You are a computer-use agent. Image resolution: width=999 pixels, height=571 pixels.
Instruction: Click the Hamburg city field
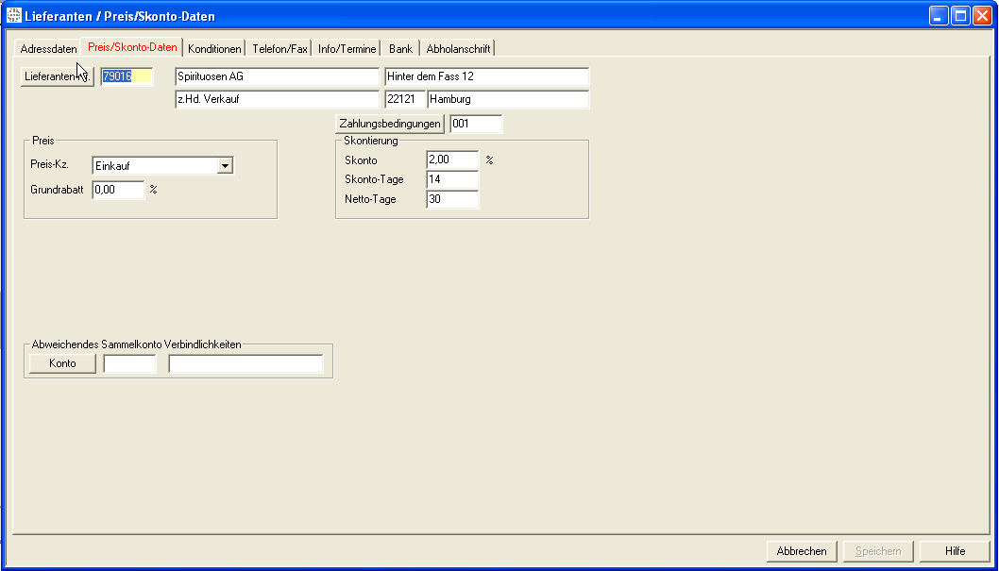coord(508,99)
